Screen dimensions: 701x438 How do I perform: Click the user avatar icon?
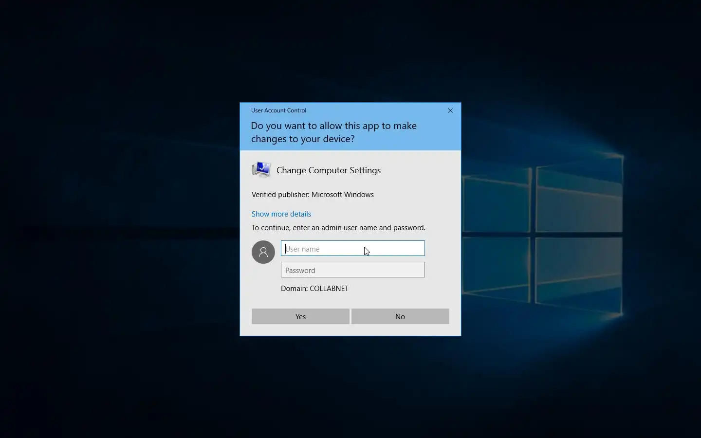pyautogui.click(x=263, y=252)
